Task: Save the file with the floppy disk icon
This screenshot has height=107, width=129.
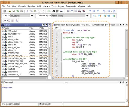Action: [x=14, y=11]
